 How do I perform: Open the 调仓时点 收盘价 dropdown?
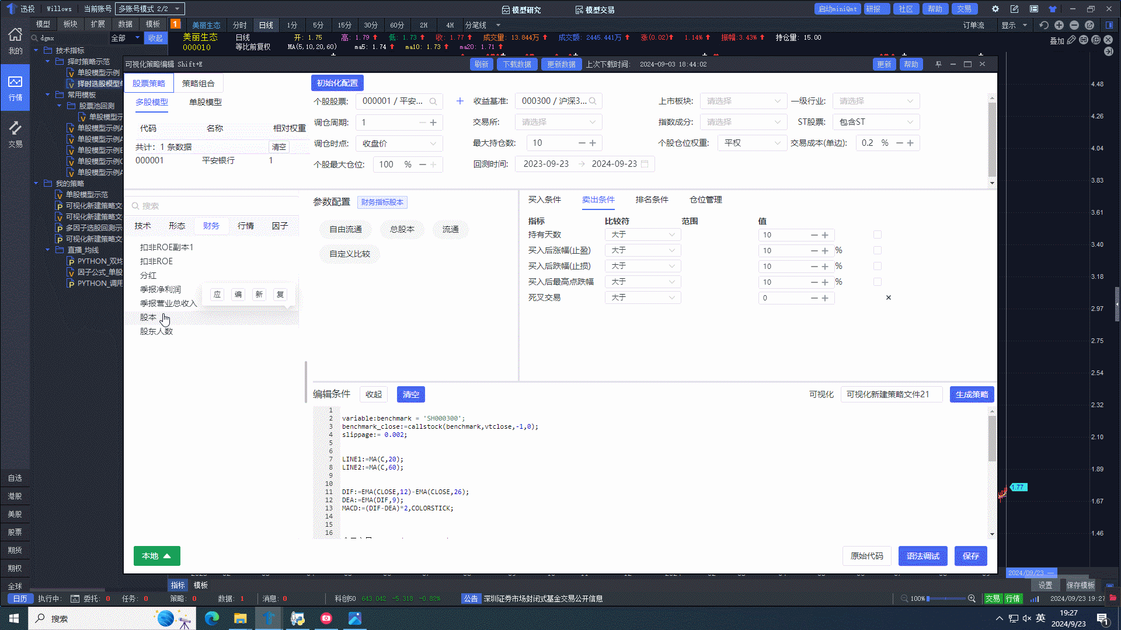click(x=399, y=143)
